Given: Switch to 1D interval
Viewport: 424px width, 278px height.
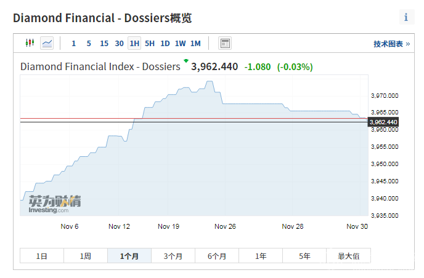Looking at the screenshot, I should coord(165,43).
